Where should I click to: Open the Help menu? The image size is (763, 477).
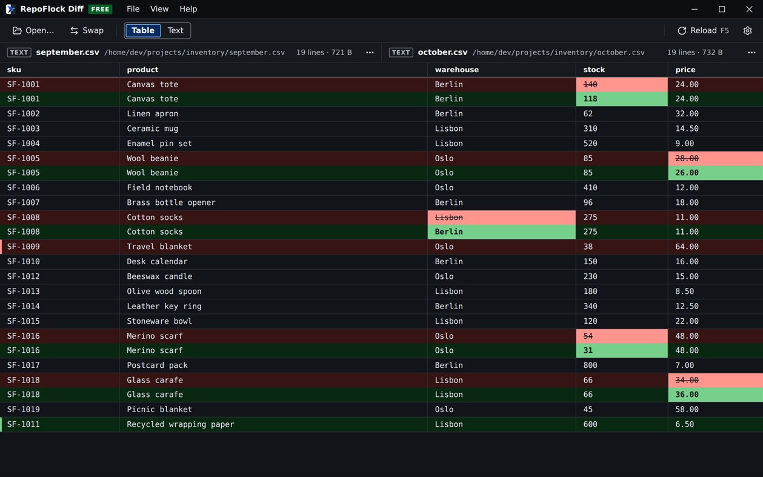188,9
